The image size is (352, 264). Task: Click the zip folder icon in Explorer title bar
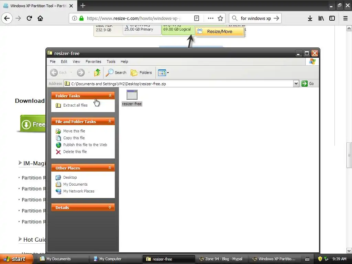pos(50,53)
